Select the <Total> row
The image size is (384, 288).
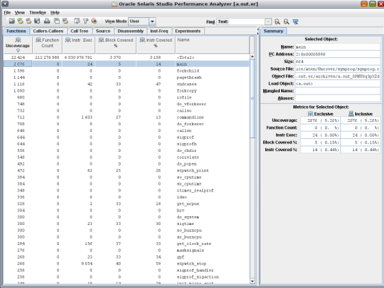point(126,57)
